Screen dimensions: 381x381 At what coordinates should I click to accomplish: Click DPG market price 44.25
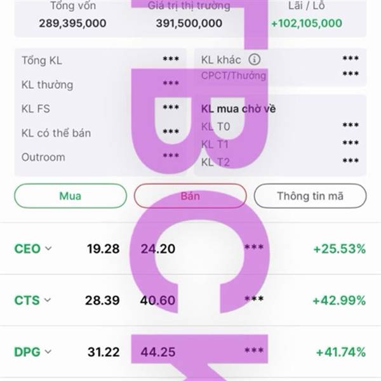point(158,352)
